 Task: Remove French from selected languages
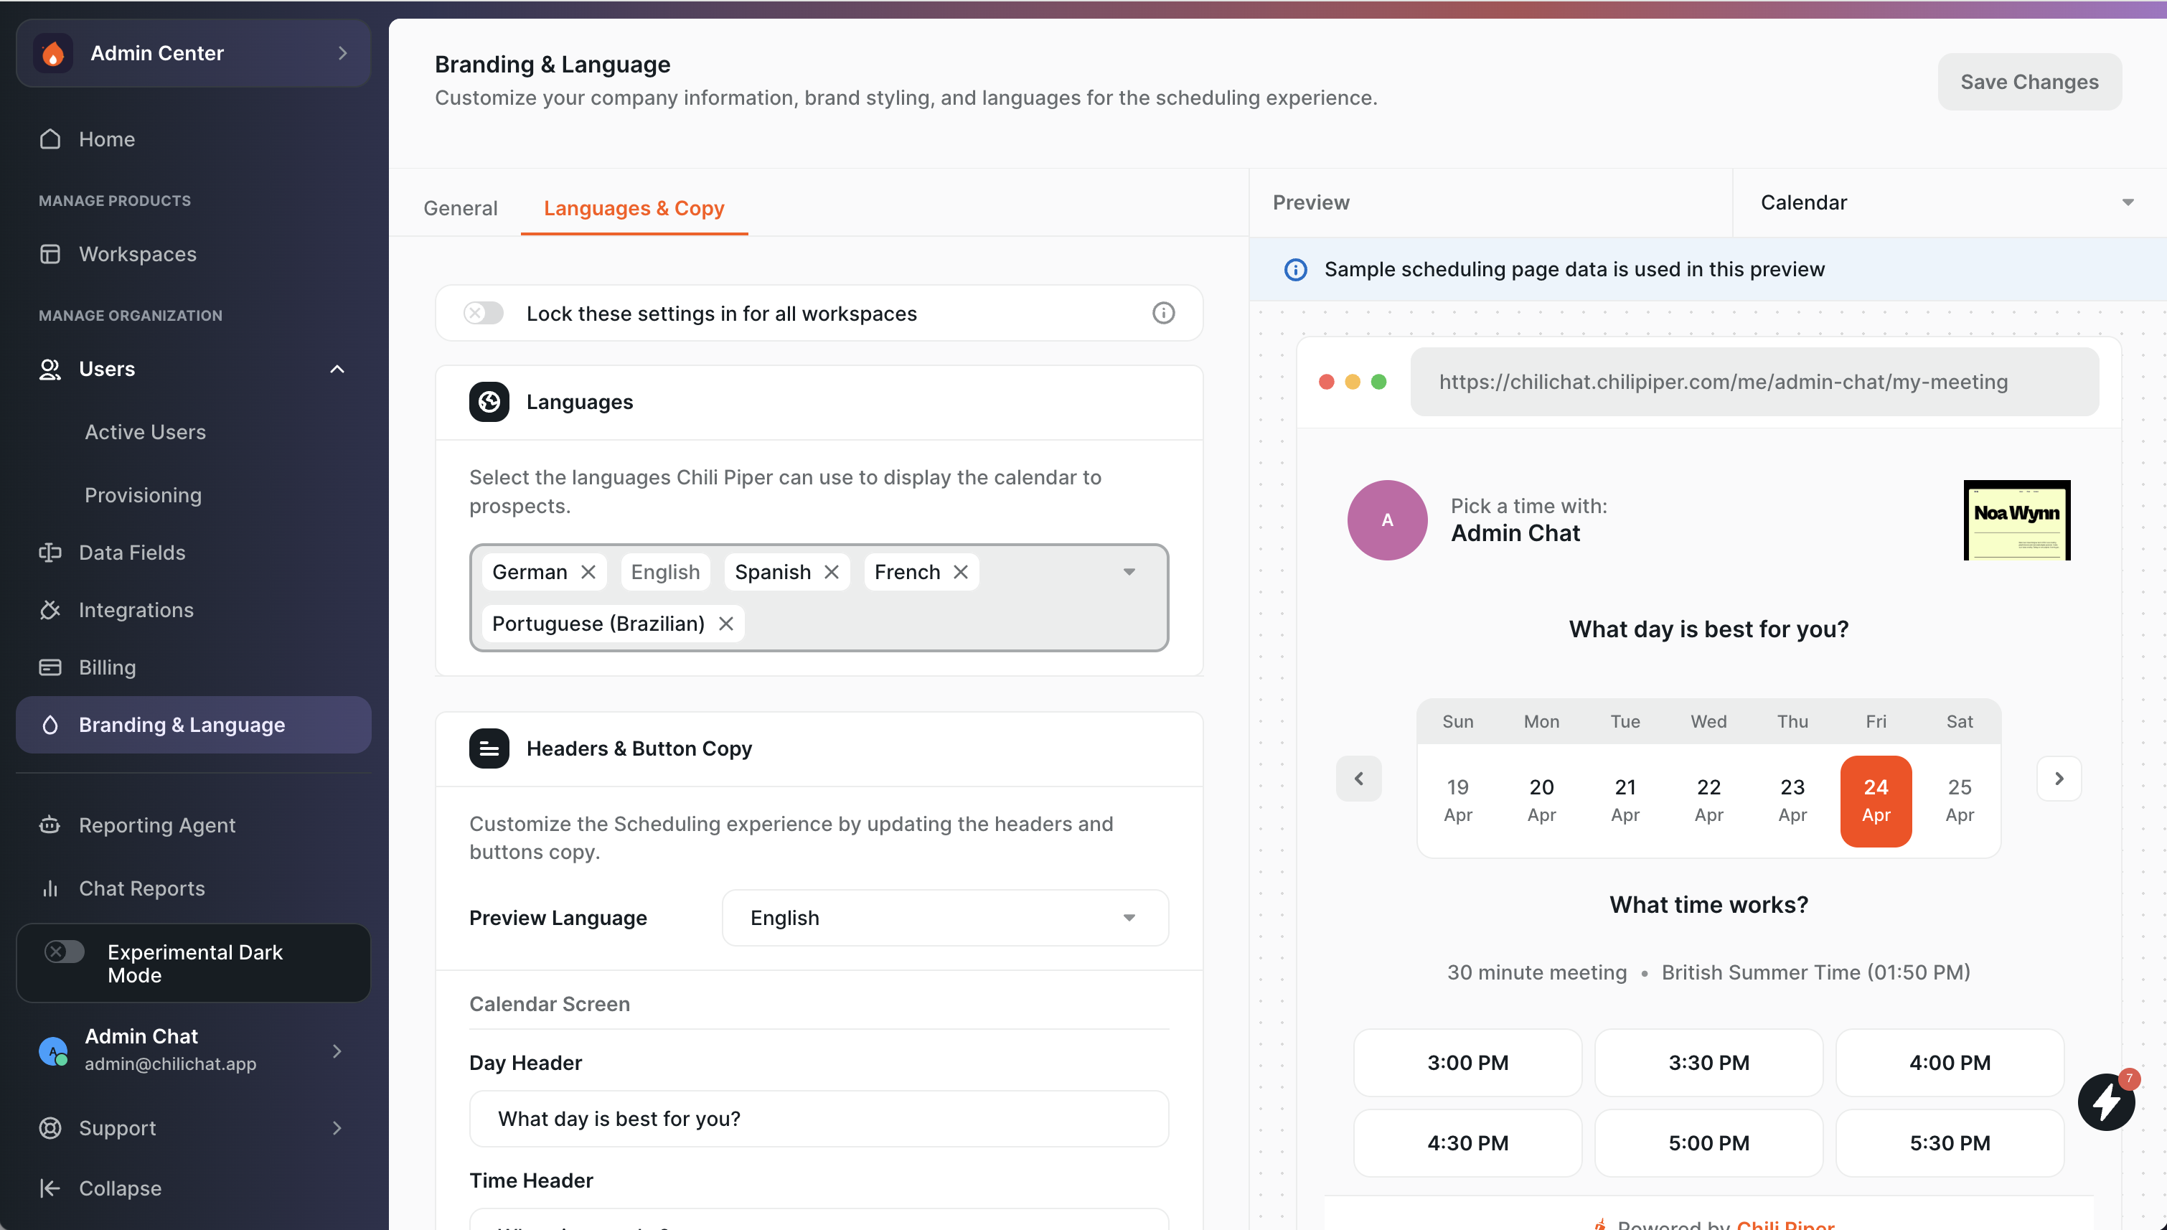(960, 572)
